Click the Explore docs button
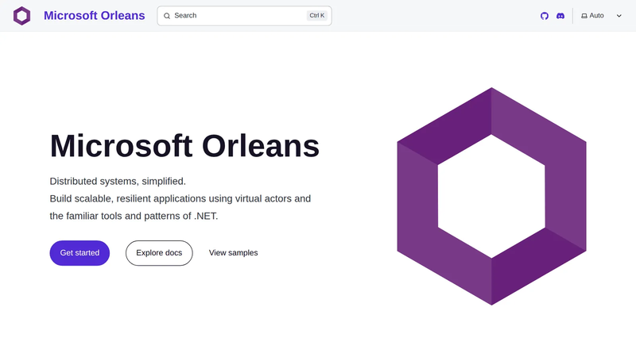 pyautogui.click(x=159, y=253)
